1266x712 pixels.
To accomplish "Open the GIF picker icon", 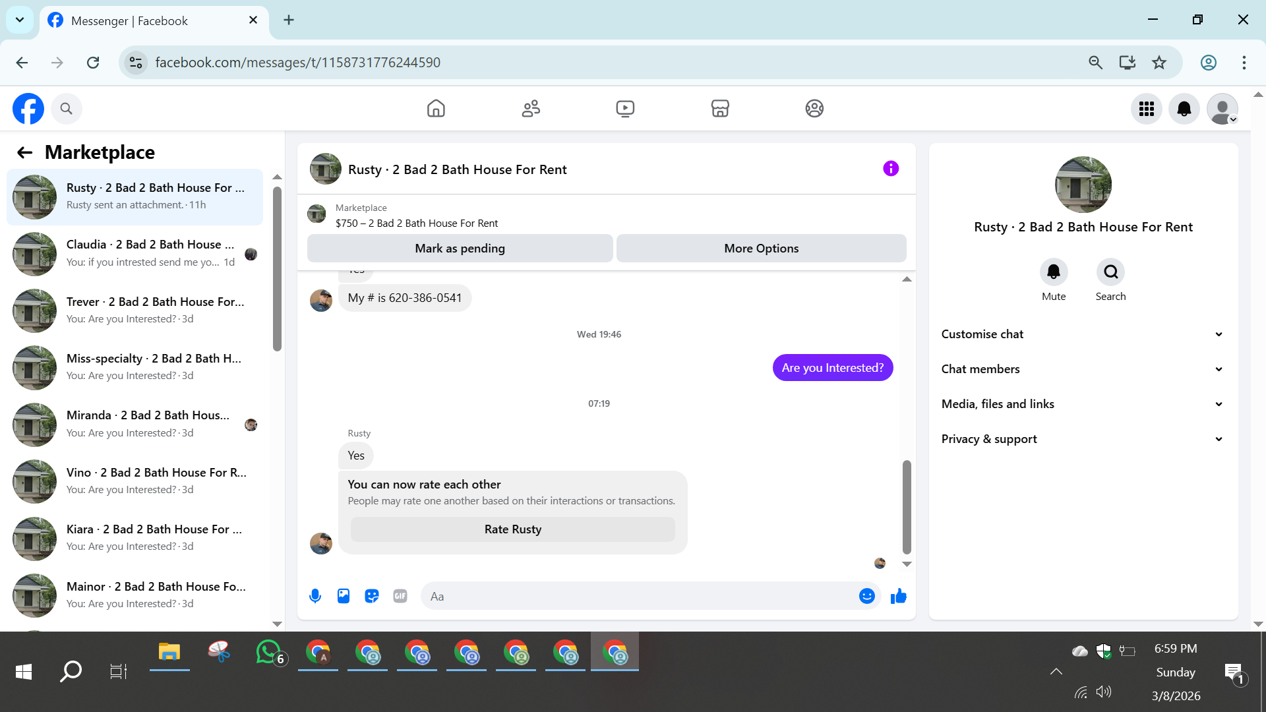I will coord(400,596).
